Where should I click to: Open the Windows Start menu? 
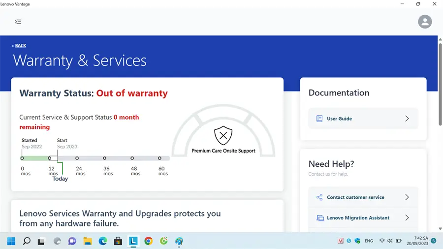pos(11,241)
